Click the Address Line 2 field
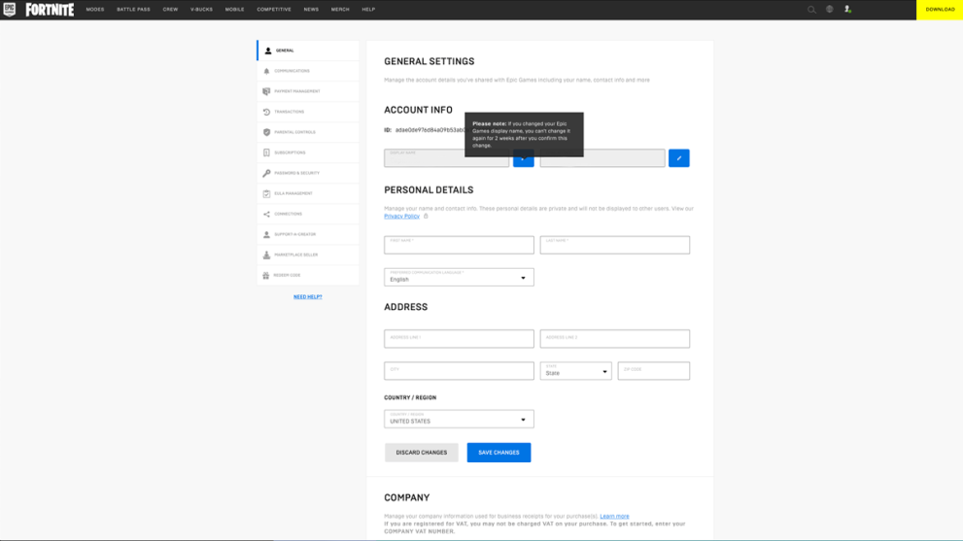The width and height of the screenshot is (963, 541). coord(615,339)
